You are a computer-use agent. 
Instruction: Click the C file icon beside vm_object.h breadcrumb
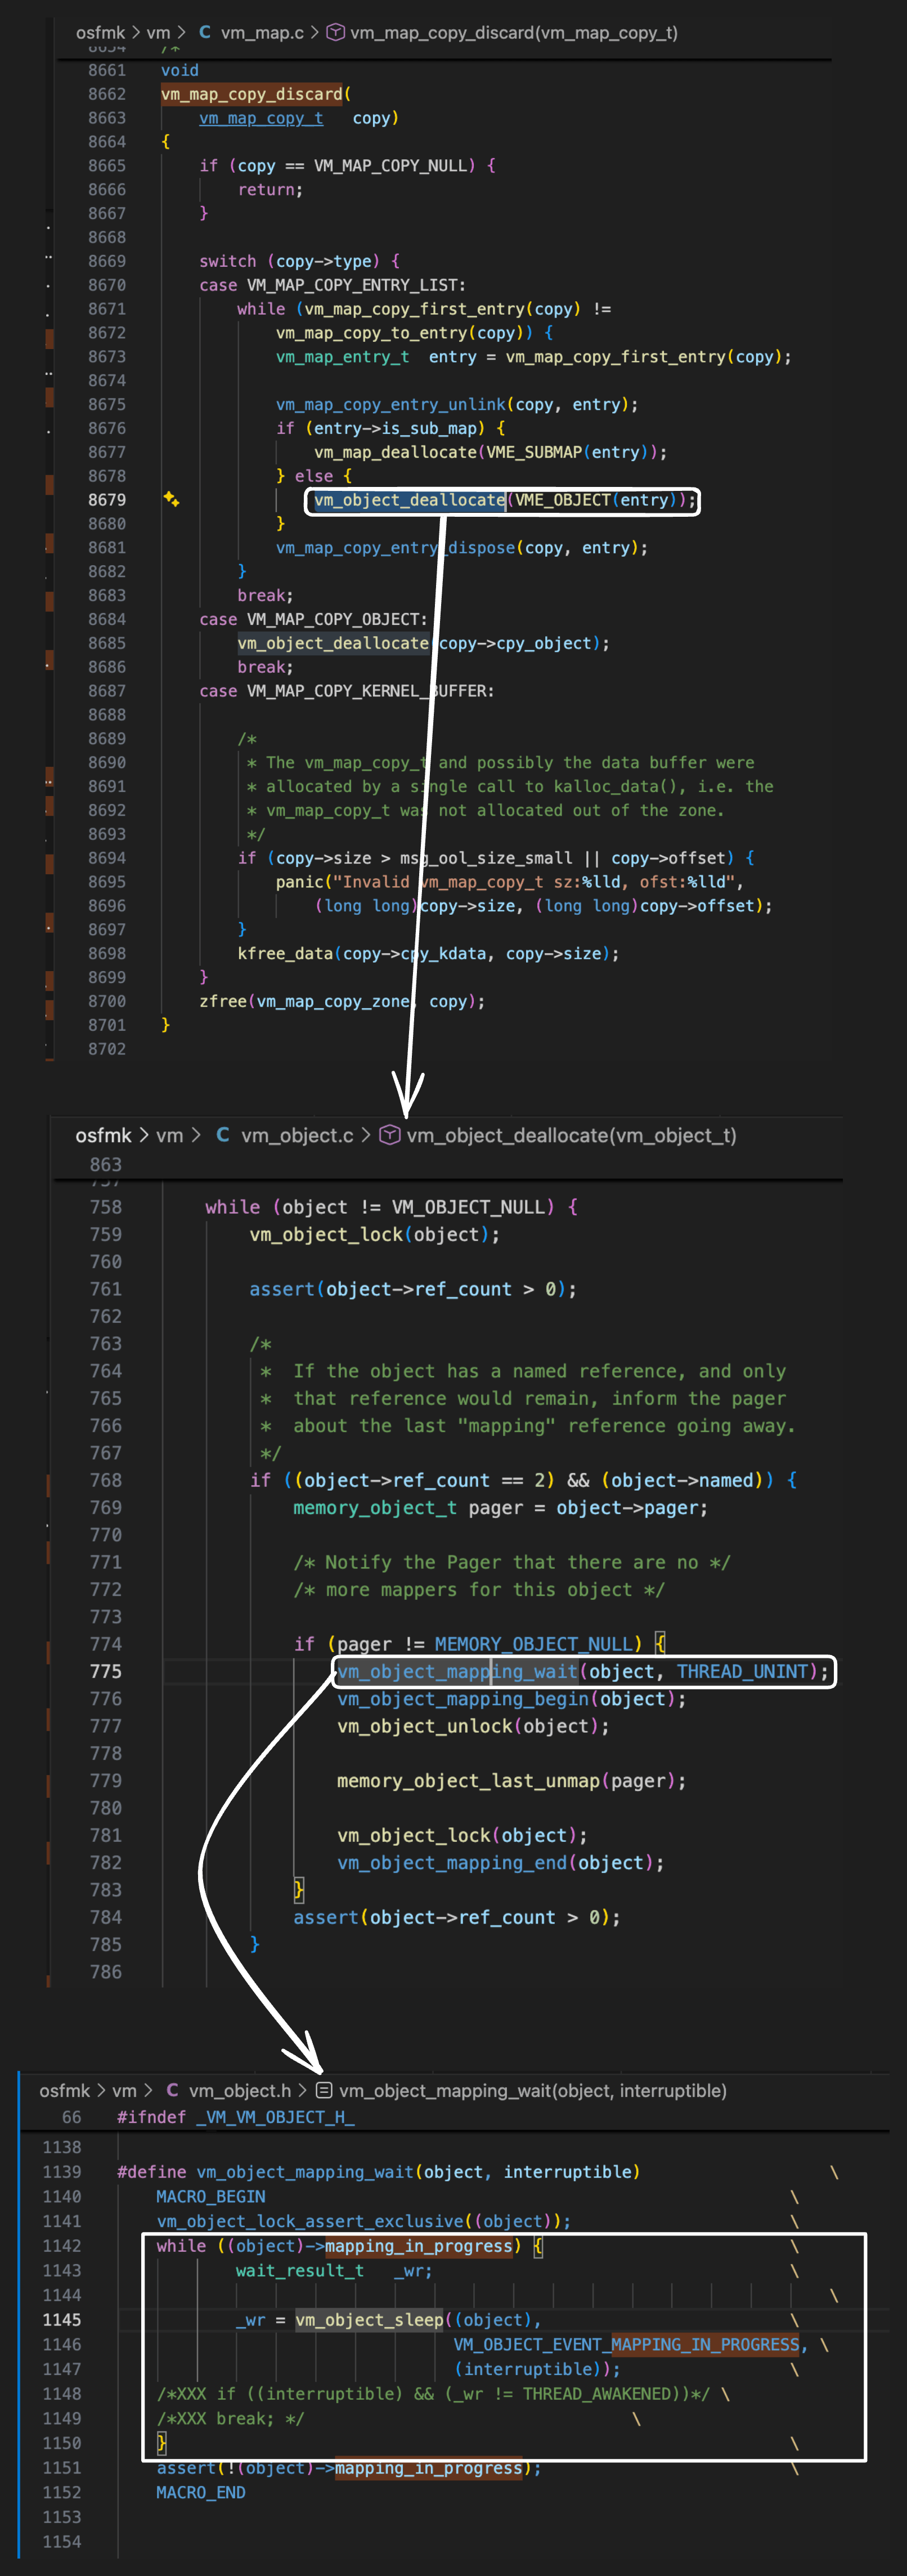point(172,2090)
